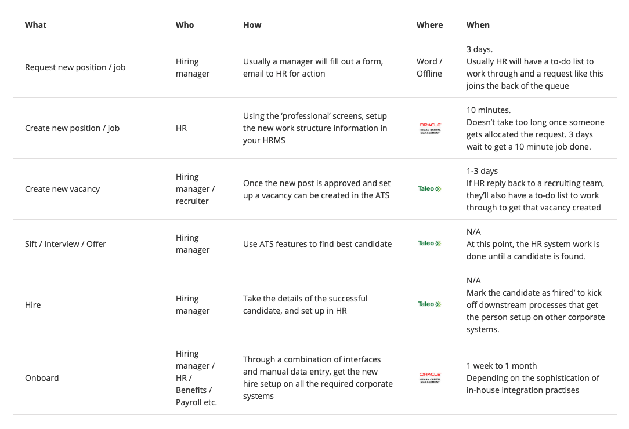This screenshot has height=429, width=629.
Task: Select the 'Who' column header
Action: [185, 25]
